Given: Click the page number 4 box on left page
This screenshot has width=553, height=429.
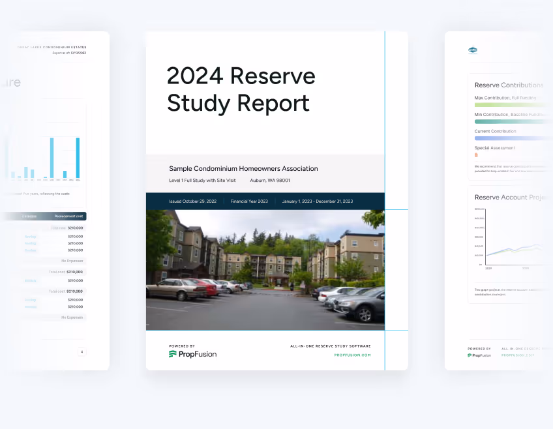Looking at the screenshot, I should [82, 352].
